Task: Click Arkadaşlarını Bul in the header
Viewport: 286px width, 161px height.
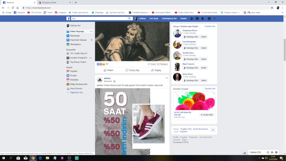Action: click(x=169, y=18)
